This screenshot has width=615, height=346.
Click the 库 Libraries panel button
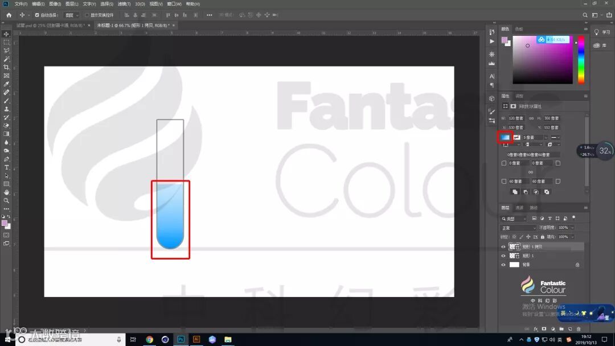pos(600,46)
